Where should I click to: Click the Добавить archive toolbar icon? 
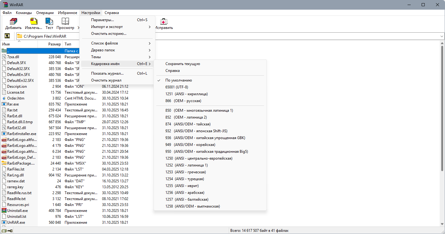(13, 21)
